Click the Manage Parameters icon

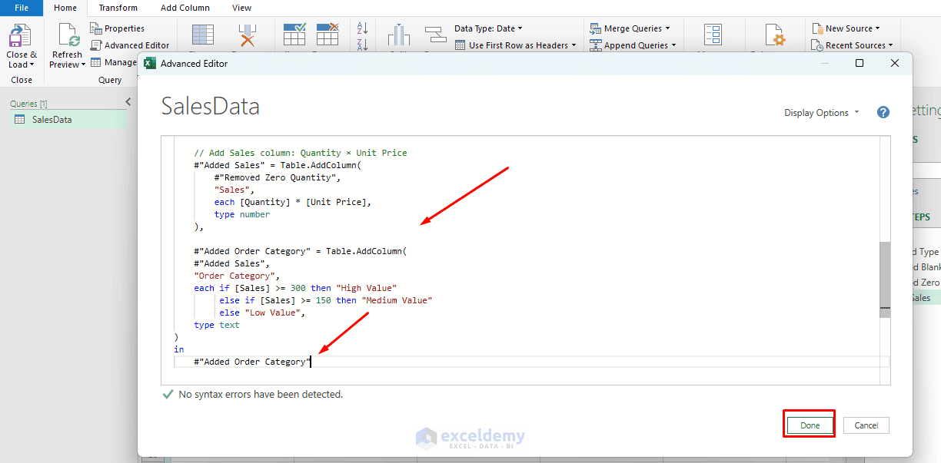(x=713, y=35)
